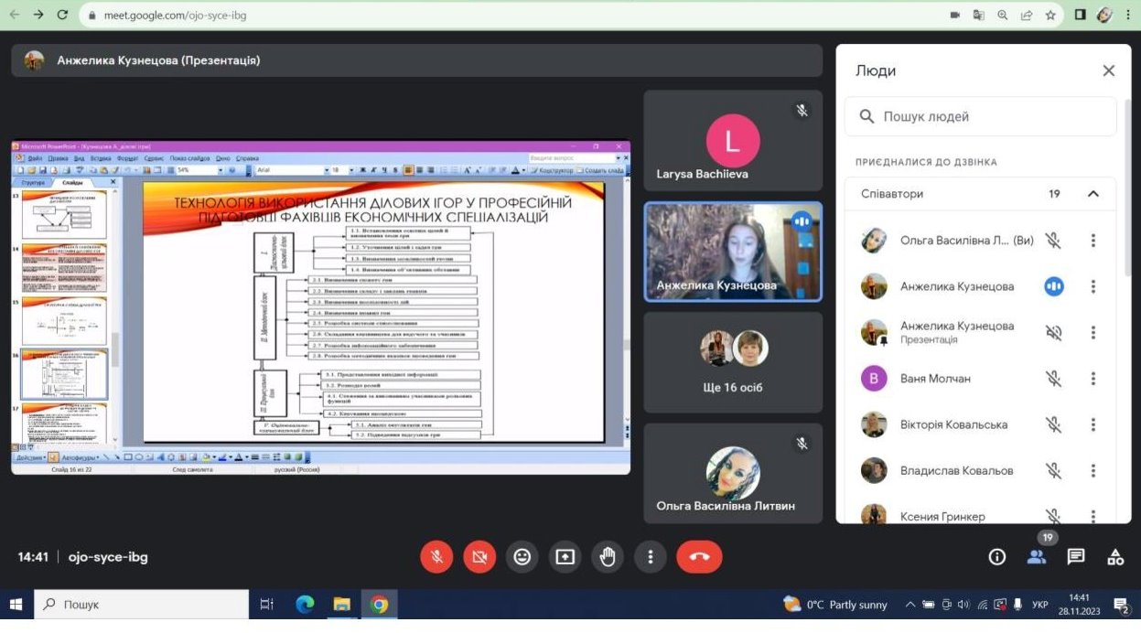Screen dimensions: 1141x633
Task: Toggle the microphone mute button
Action: point(436,556)
